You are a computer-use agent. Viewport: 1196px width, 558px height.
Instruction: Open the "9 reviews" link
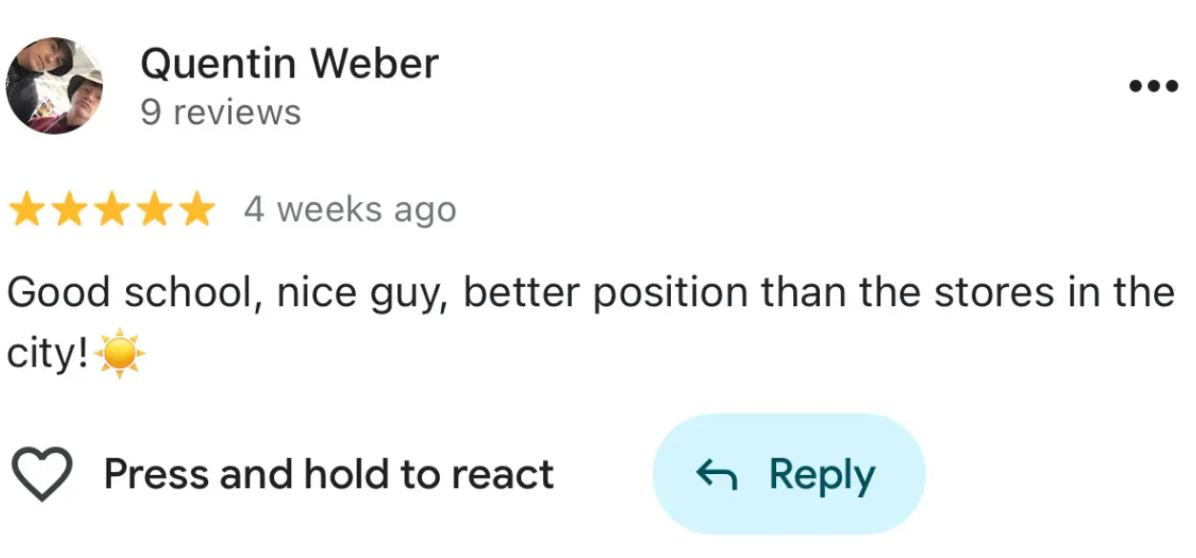[220, 113]
